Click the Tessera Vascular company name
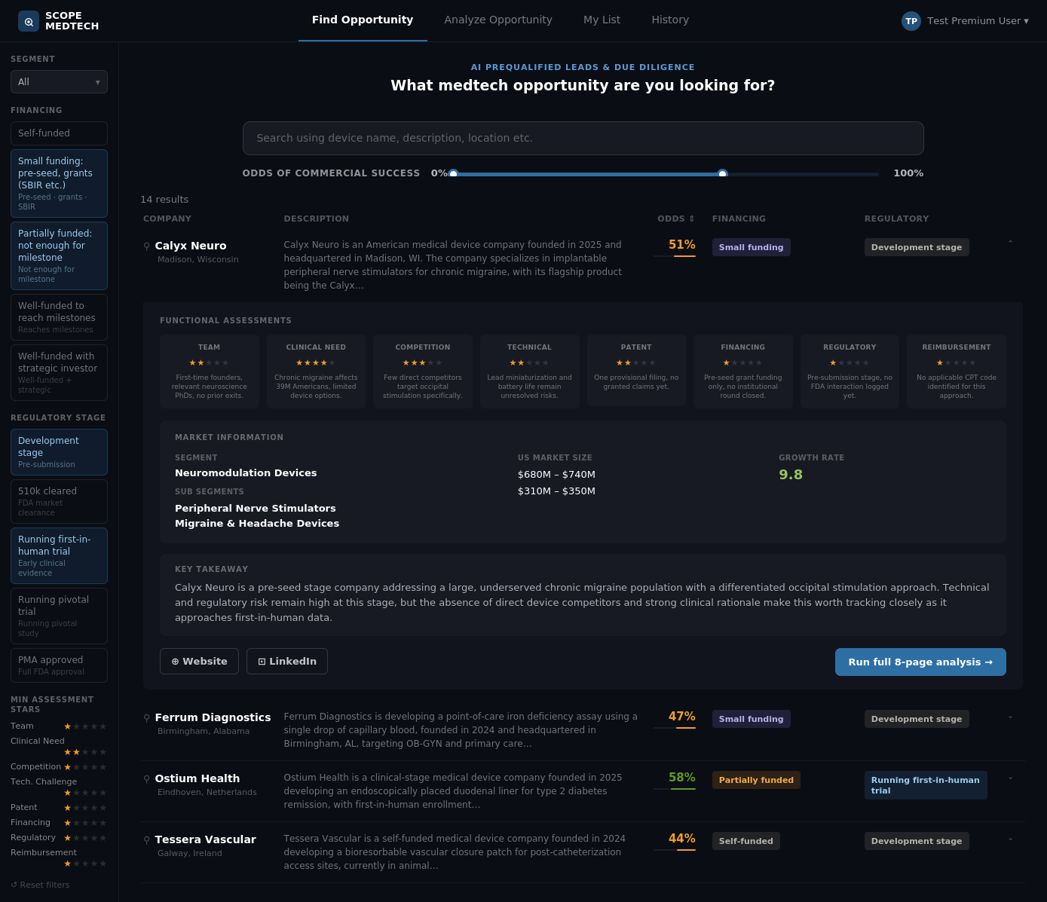This screenshot has height=902, width=1047. pos(205,839)
